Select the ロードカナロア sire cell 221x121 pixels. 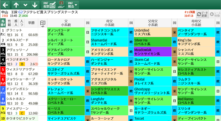click(x=66, y=62)
